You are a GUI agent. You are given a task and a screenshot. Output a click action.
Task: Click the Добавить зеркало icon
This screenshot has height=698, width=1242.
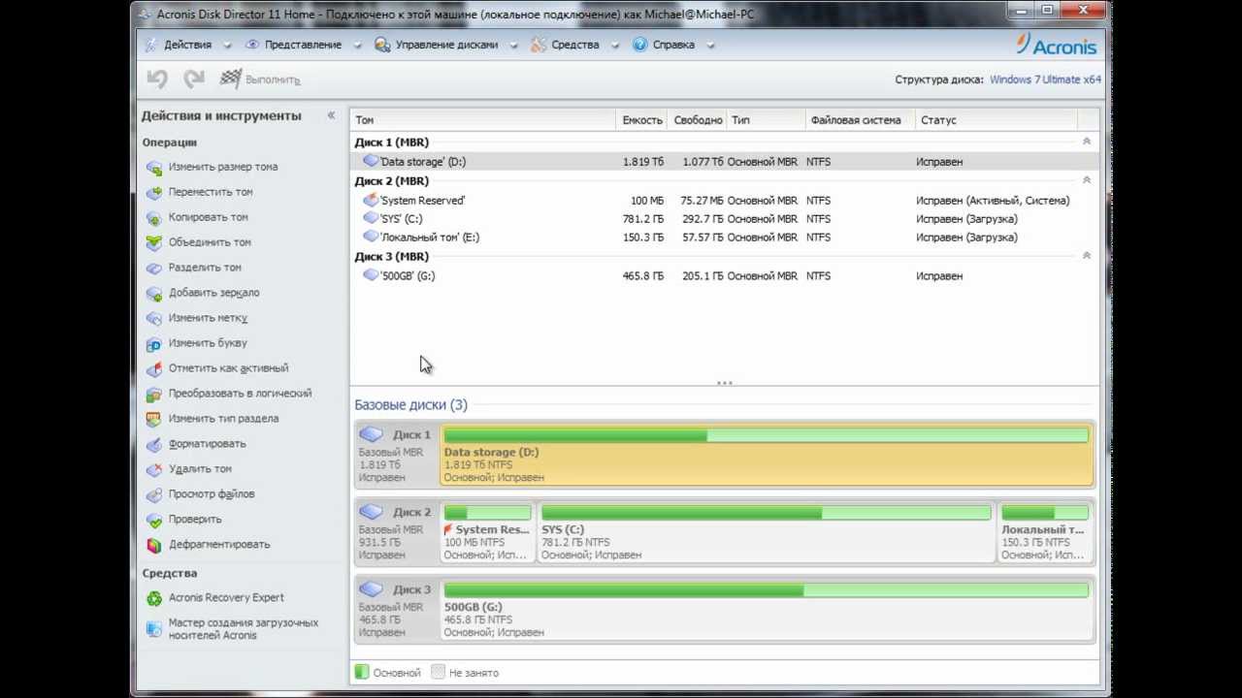(x=153, y=293)
